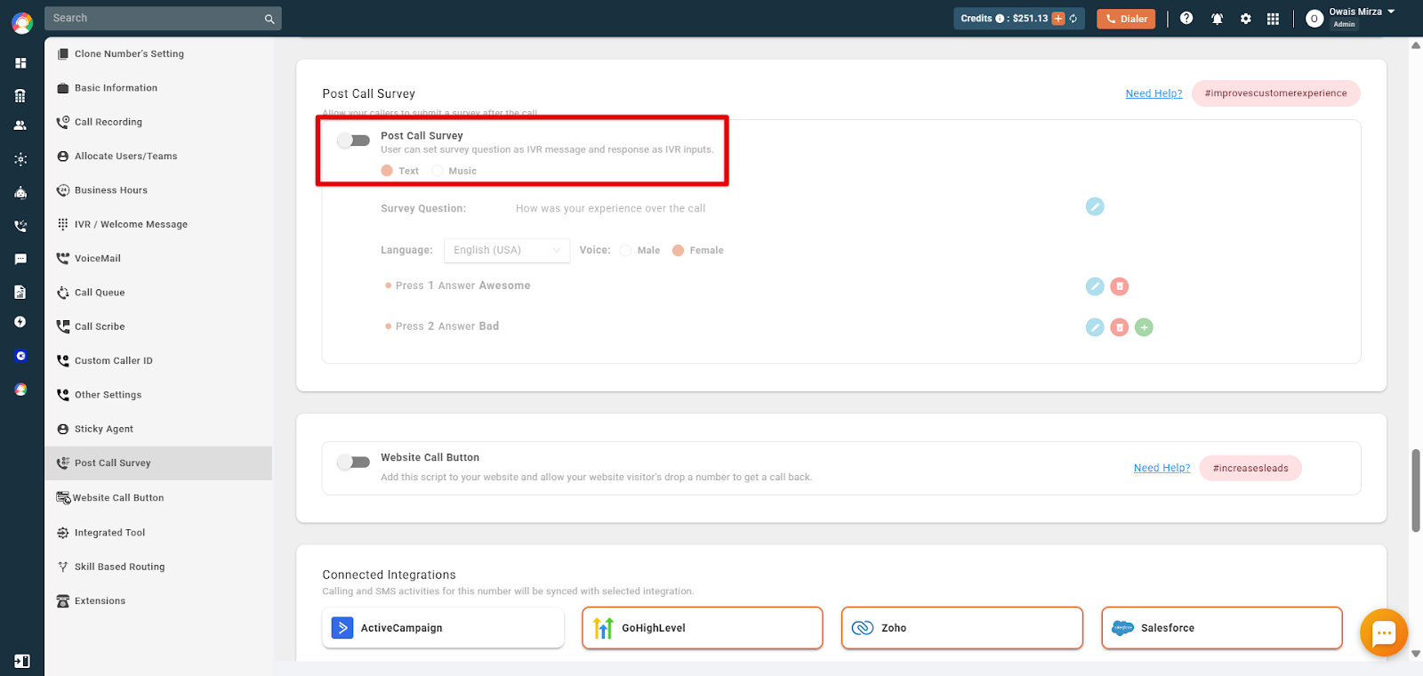The height and width of the screenshot is (676, 1423).
Task: Select the Music radio option
Action: pos(437,171)
